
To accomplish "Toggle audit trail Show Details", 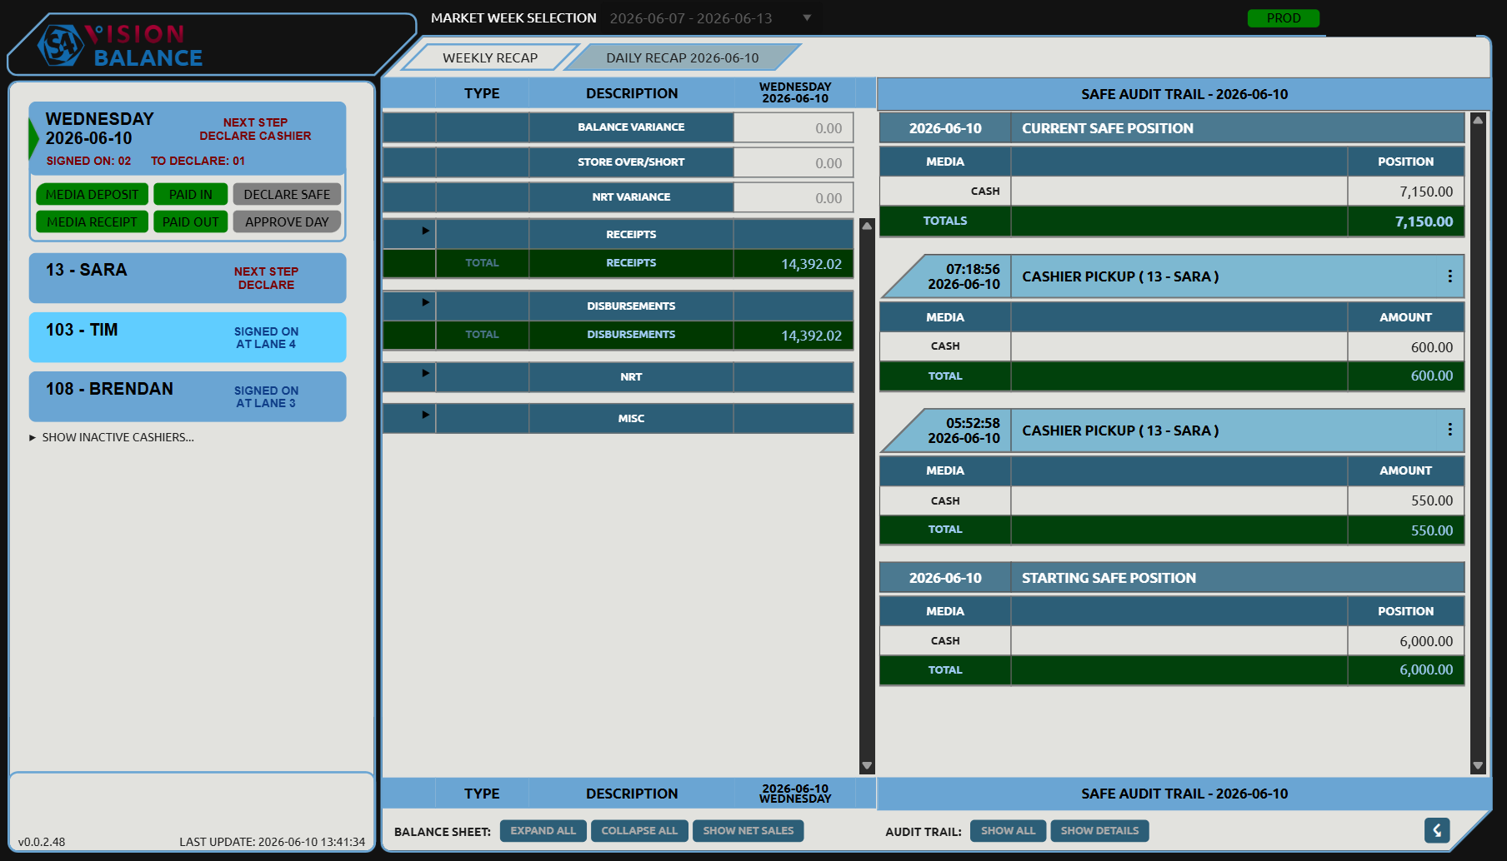I will 1099,831.
